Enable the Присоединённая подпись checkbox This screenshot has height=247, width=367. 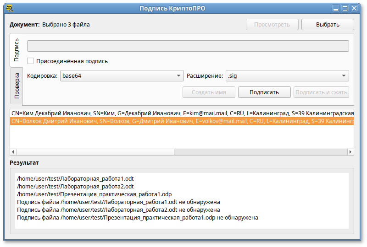click(30, 61)
